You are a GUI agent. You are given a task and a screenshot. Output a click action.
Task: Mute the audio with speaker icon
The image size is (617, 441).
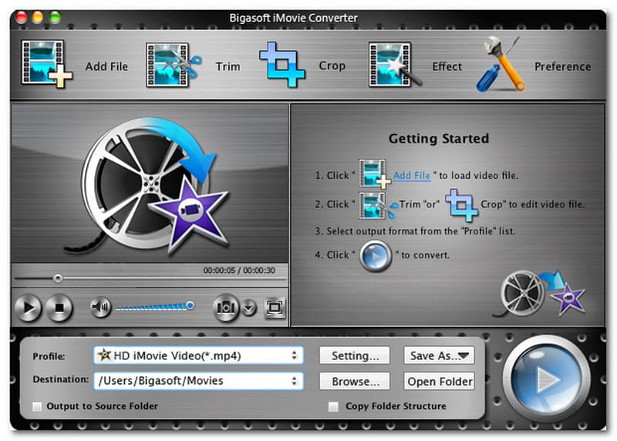tap(100, 308)
